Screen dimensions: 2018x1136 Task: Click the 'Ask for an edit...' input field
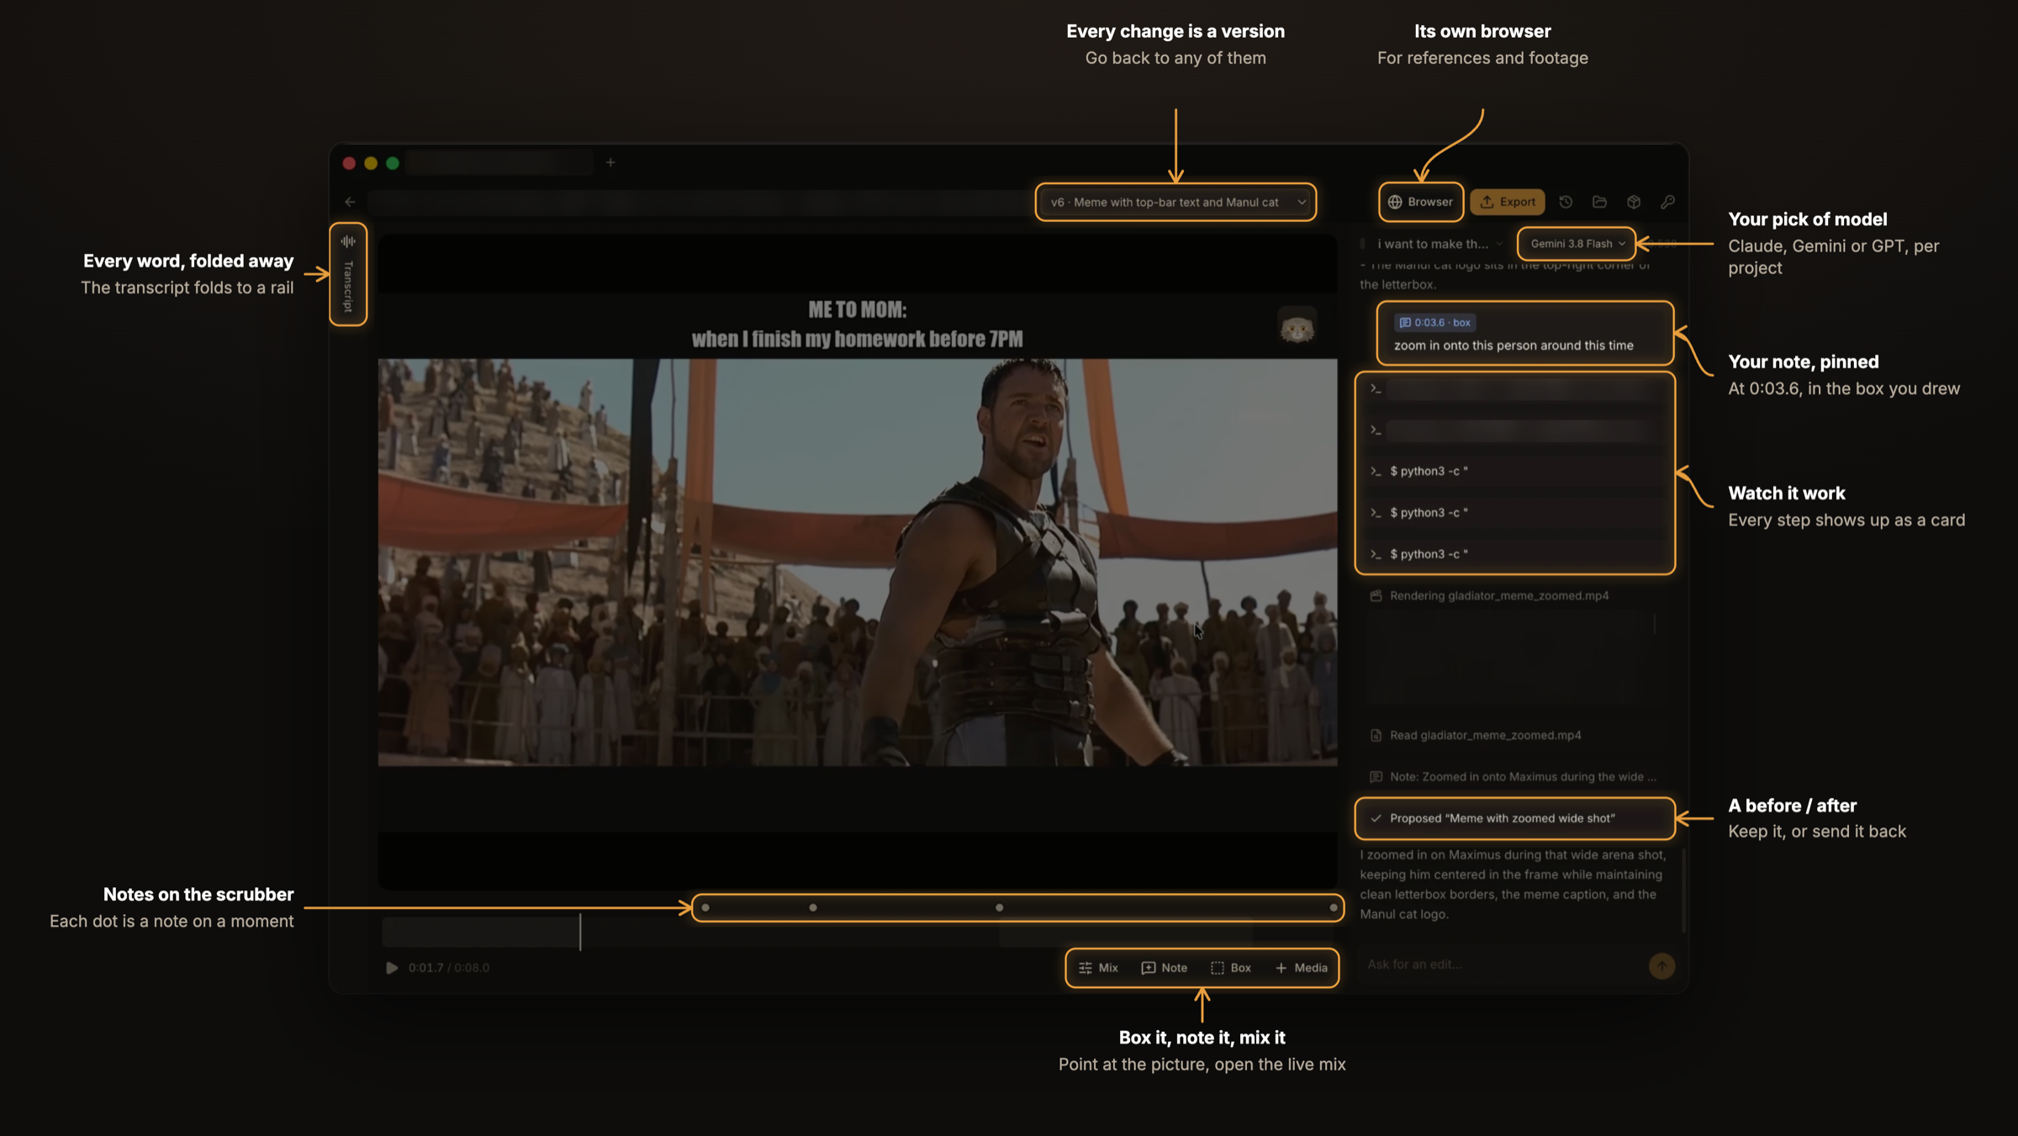(x=1501, y=964)
